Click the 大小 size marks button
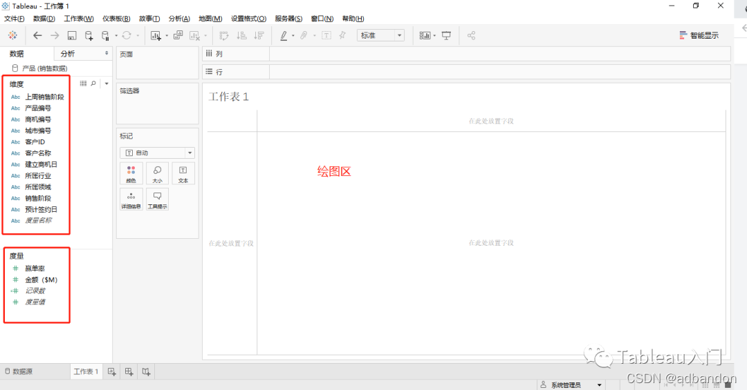The image size is (747, 390). pos(157,173)
